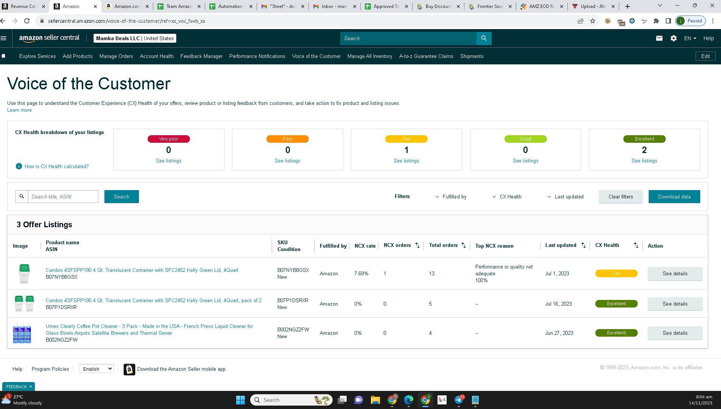Go to Manage All Inventory
721x409 pixels.
click(x=370, y=56)
